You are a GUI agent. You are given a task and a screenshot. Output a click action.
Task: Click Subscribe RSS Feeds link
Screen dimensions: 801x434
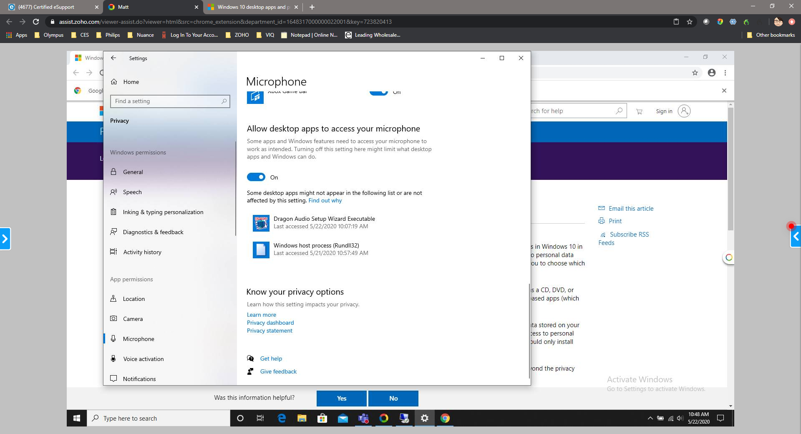pos(624,239)
